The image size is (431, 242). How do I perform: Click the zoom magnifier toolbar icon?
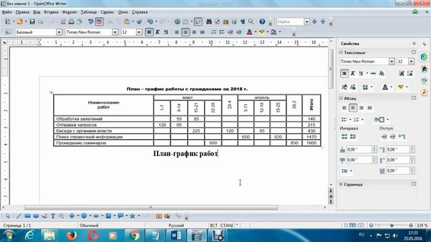click(x=251, y=22)
